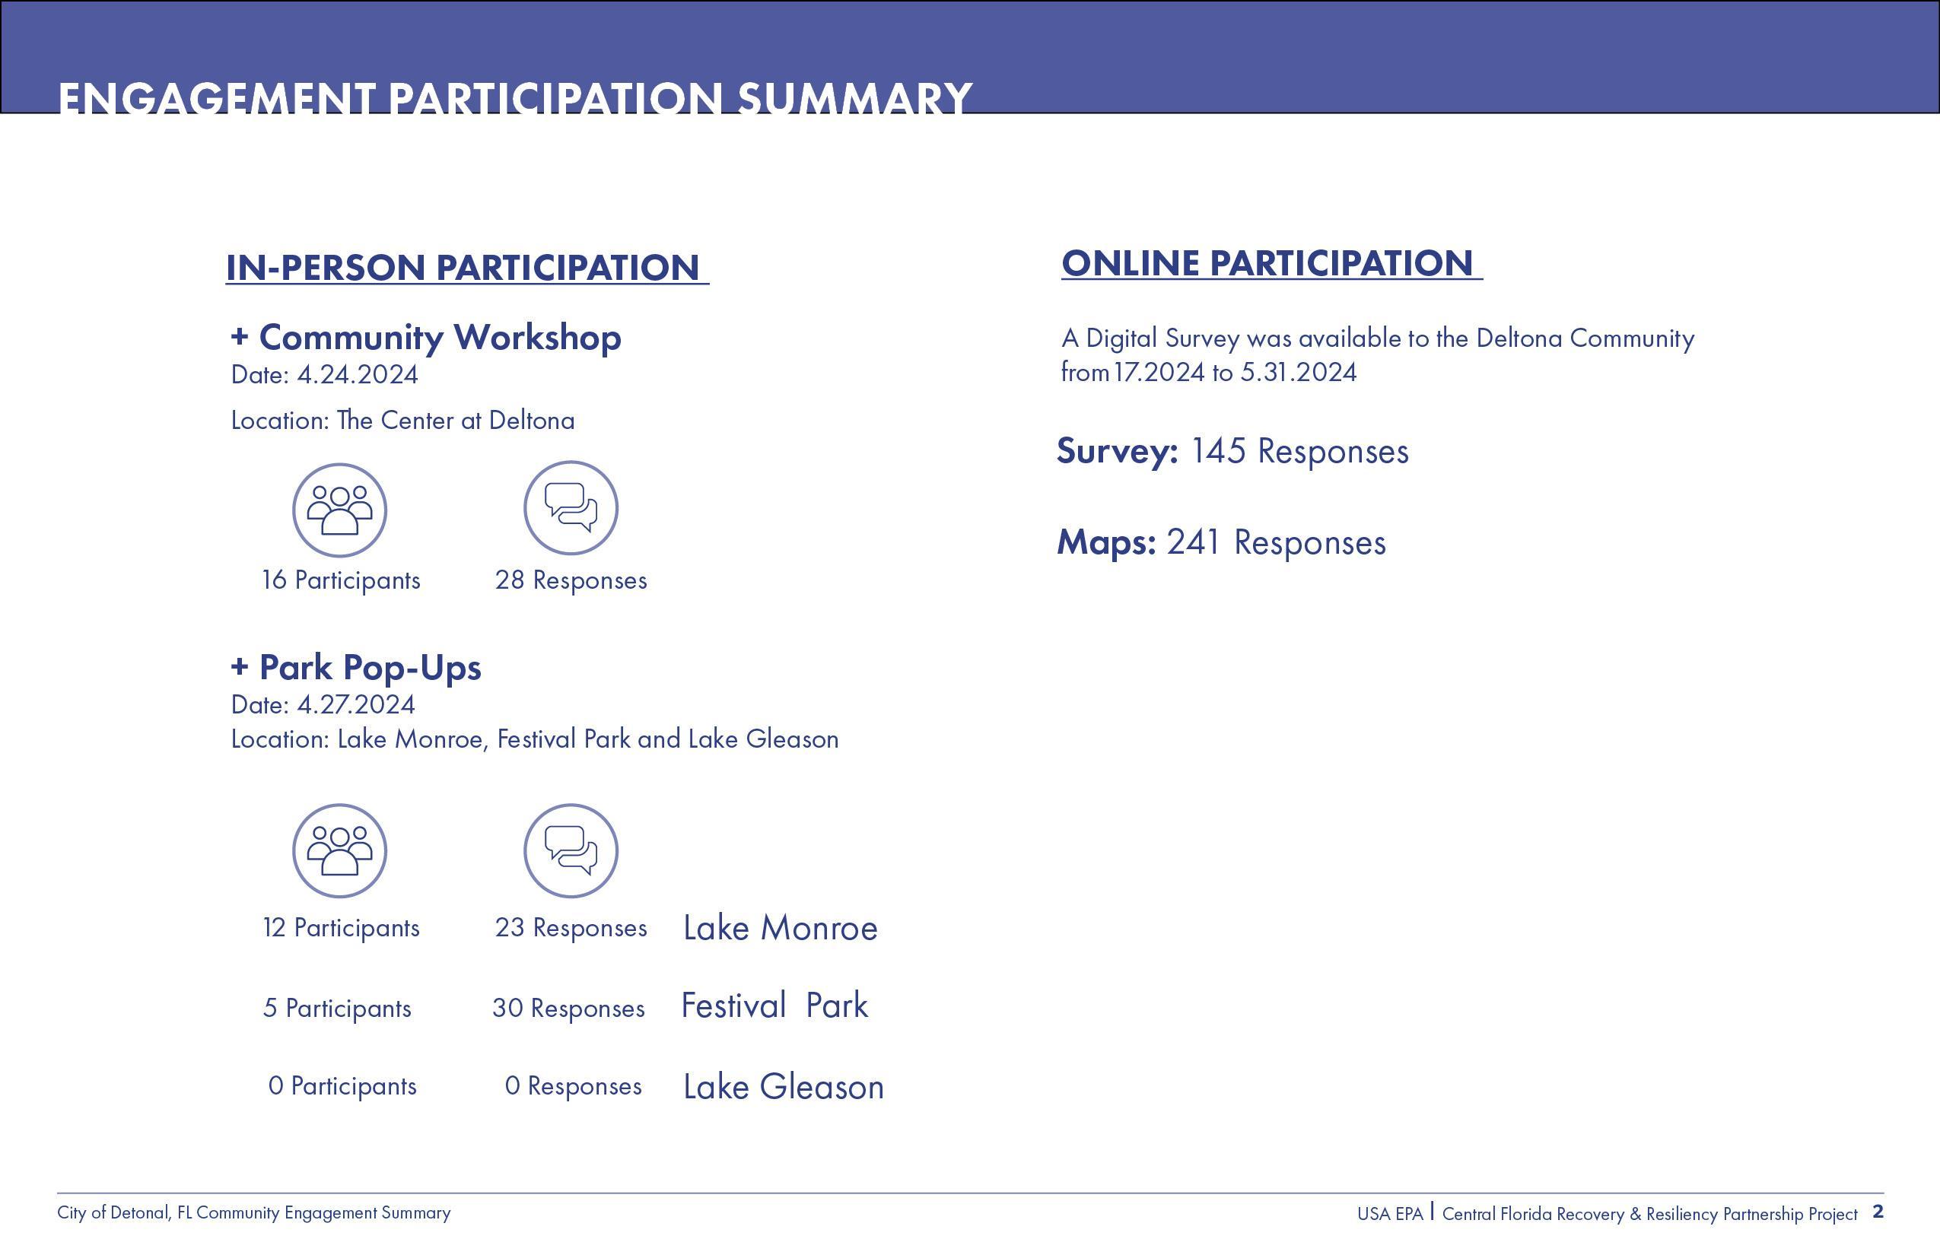This screenshot has width=1940, height=1255.
Task: Click the Park Pop-Ups participants group icon
Action: (x=339, y=851)
